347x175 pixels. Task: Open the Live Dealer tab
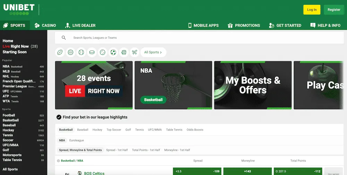(81, 25)
